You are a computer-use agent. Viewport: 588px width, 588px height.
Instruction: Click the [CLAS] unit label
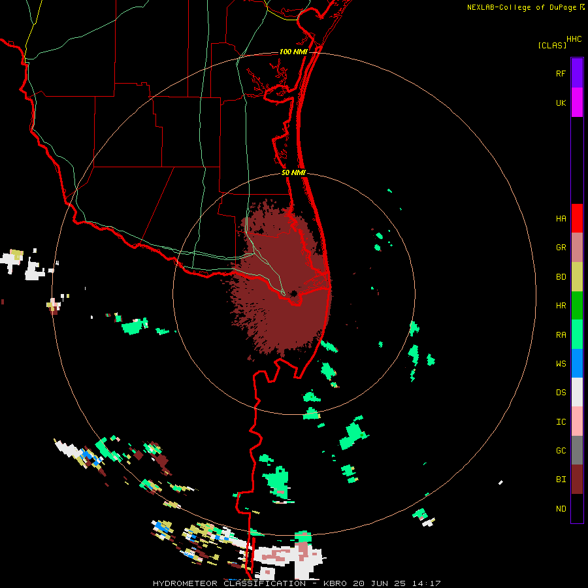pyautogui.click(x=552, y=45)
